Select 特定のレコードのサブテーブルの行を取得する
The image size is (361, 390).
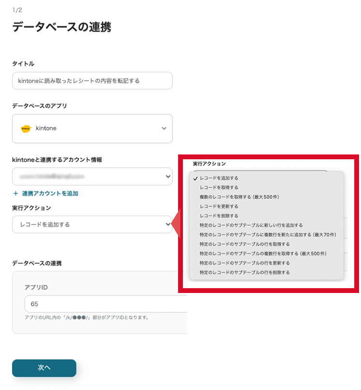point(245,244)
